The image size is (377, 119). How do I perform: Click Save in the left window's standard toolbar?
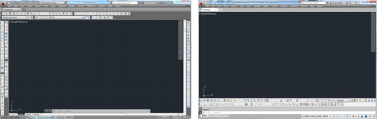pyautogui.click(x=10, y=14)
